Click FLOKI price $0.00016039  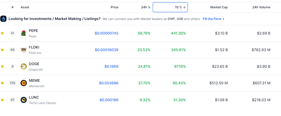point(106,50)
